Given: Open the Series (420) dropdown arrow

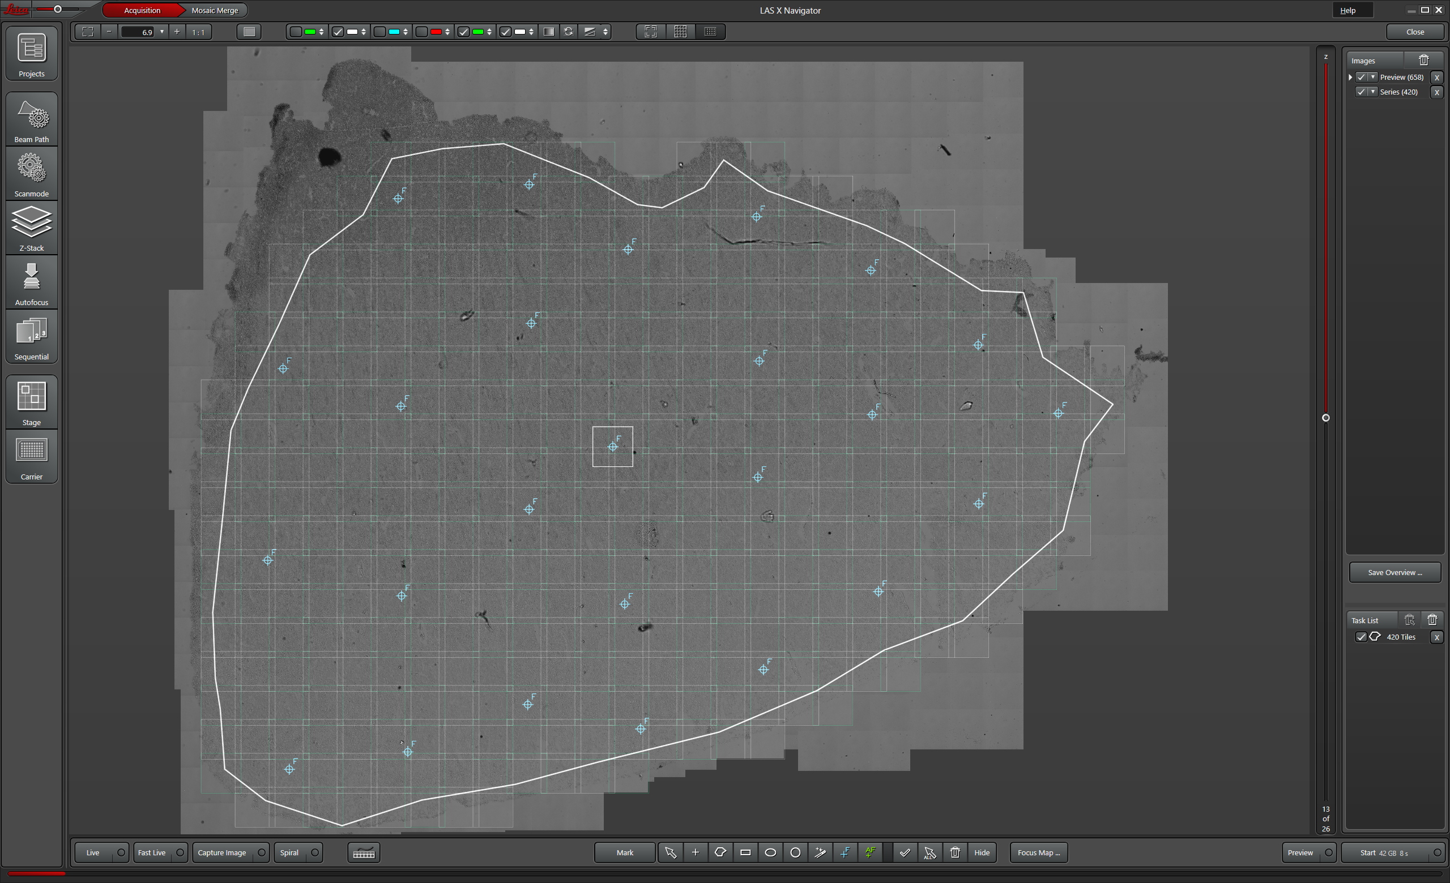Looking at the screenshot, I should click(x=1373, y=92).
